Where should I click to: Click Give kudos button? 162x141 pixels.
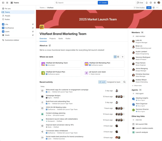pos(139,8)
